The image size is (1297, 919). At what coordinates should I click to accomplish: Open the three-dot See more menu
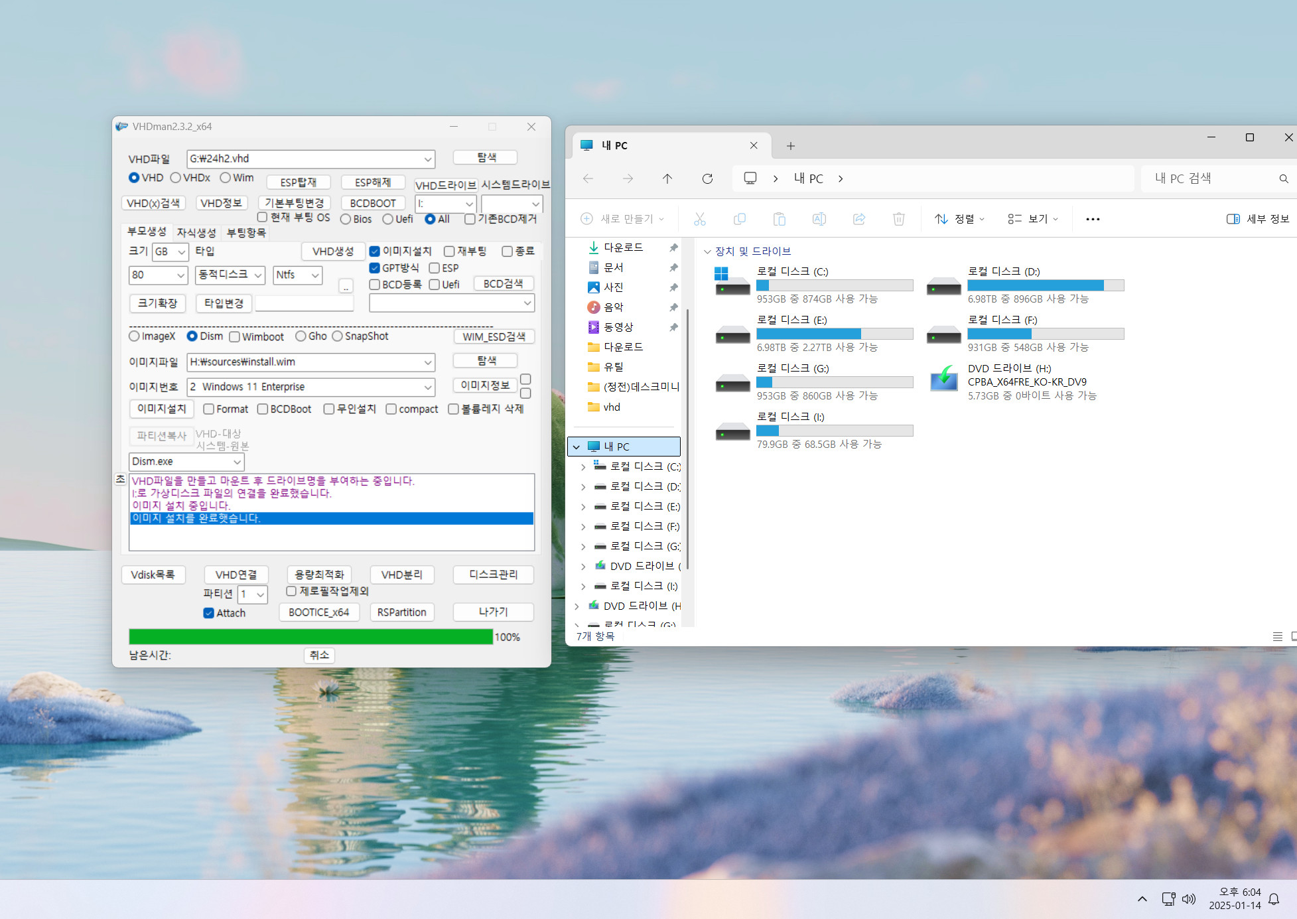1093,219
